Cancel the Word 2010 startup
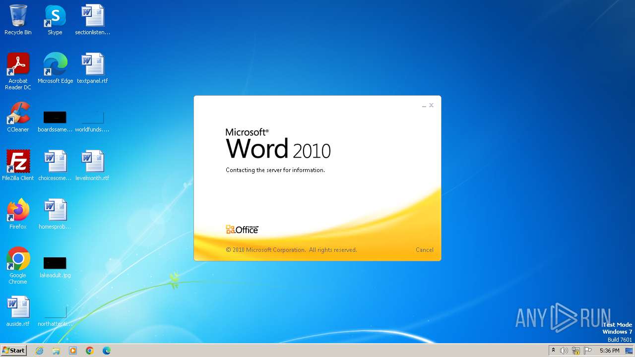This screenshot has height=357, width=635. 425,250
